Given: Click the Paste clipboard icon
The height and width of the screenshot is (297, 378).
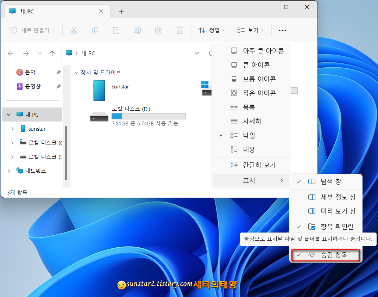Looking at the screenshot, I should coord(116,30).
